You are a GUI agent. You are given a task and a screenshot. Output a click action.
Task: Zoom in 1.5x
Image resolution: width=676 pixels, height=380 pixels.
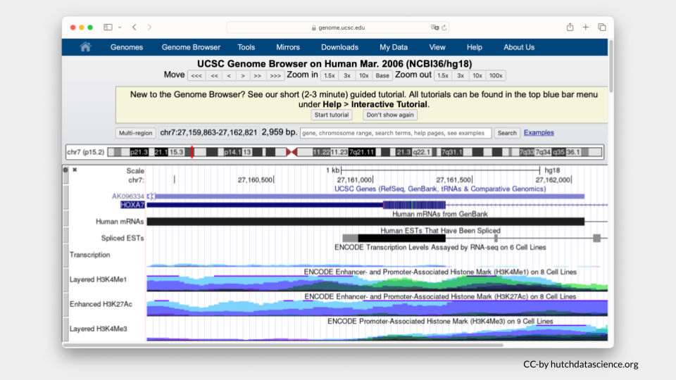pyautogui.click(x=330, y=75)
